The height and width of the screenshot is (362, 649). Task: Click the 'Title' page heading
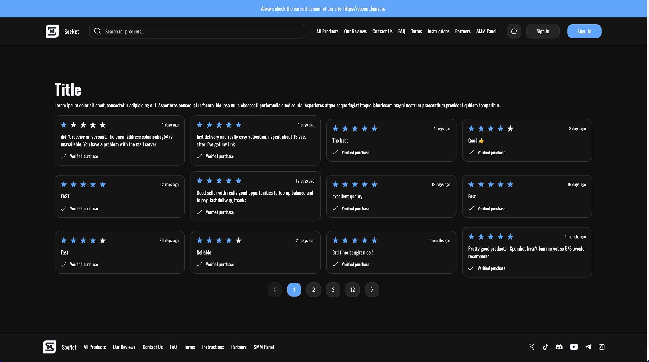(x=68, y=90)
